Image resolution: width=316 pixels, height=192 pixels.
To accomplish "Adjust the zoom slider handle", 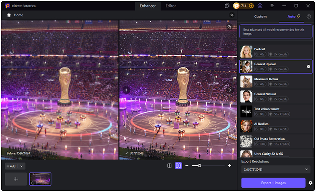I will point(199,166).
